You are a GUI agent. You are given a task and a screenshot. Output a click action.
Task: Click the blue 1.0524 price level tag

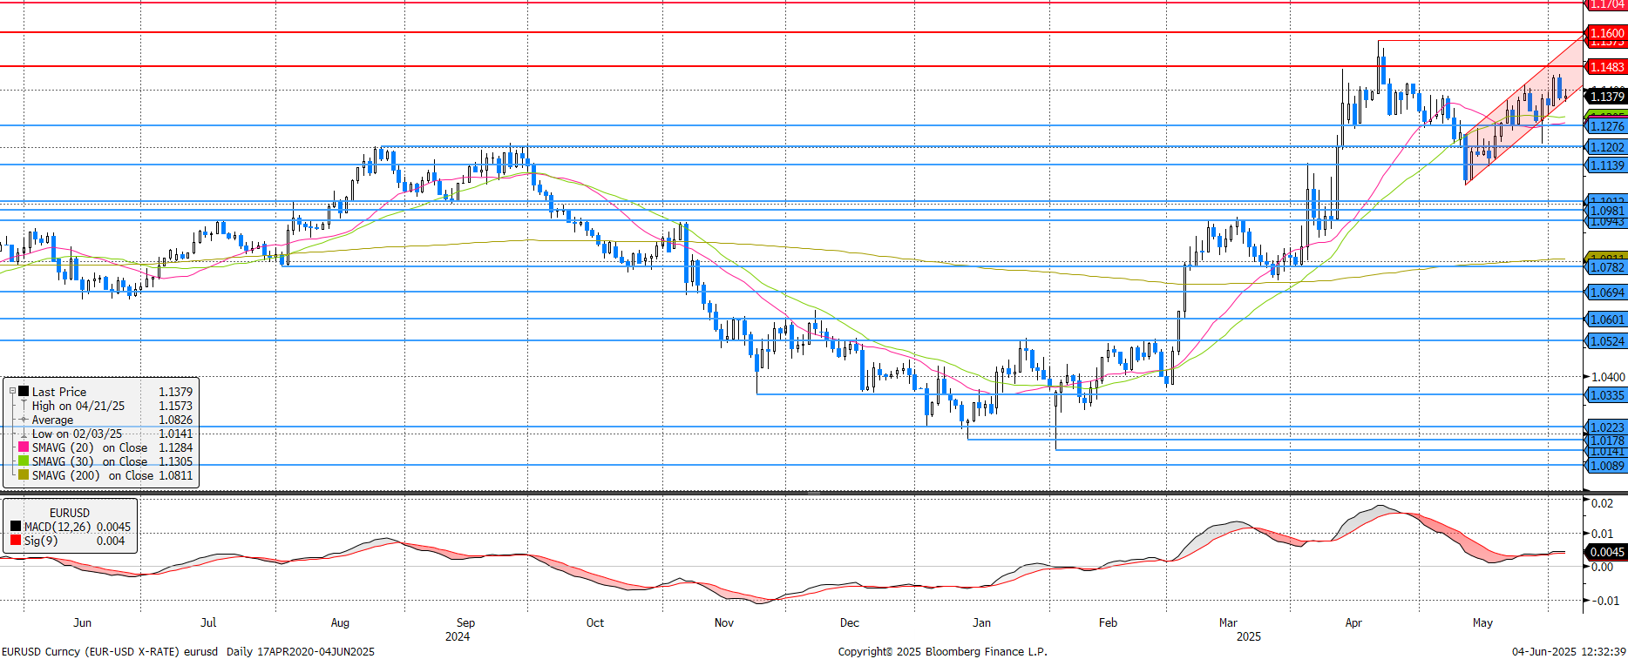1606,341
